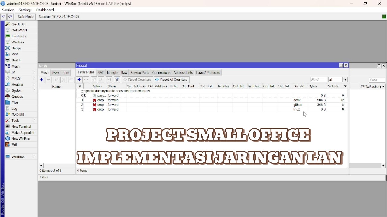The image size is (387, 217).
Task: Switch to the Mangle tab in Firewall
Action: pos(112,73)
